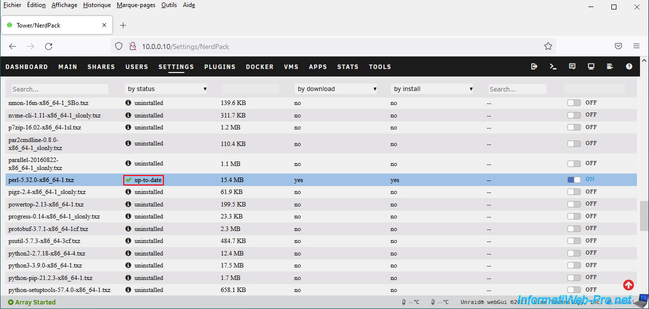The width and height of the screenshot is (649, 309).
Task: Enable the python3-3.9.0 package toggle
Action: pyautogui.click(x=574, y=265)
